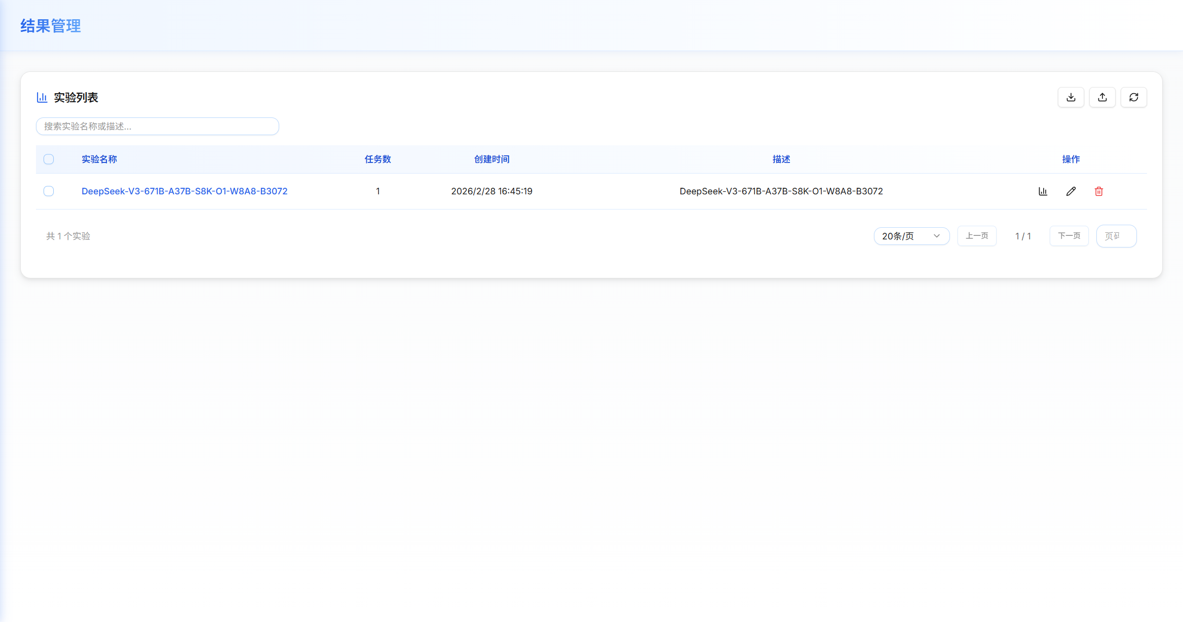
Task: Open the 20条/页 page size dropdown
Action: (x=911, y=236)
